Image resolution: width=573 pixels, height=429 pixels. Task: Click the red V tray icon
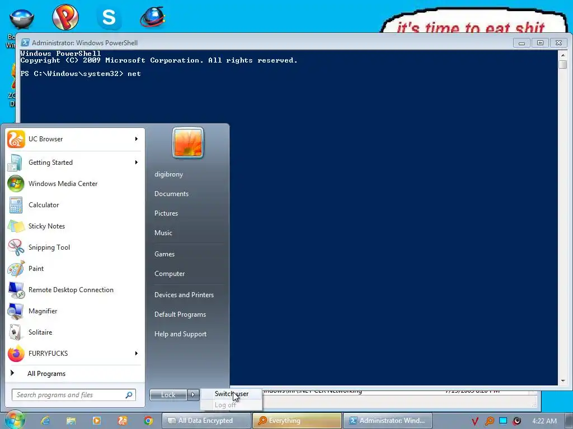[x=475, y=421]
